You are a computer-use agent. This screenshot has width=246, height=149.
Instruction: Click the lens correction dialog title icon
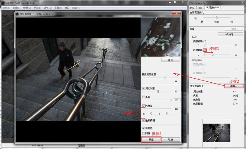click(x=17, y=14)
